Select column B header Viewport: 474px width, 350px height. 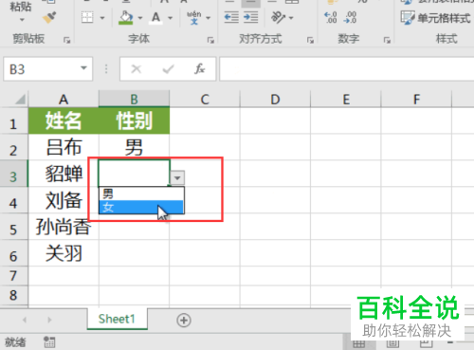[134, 100]
